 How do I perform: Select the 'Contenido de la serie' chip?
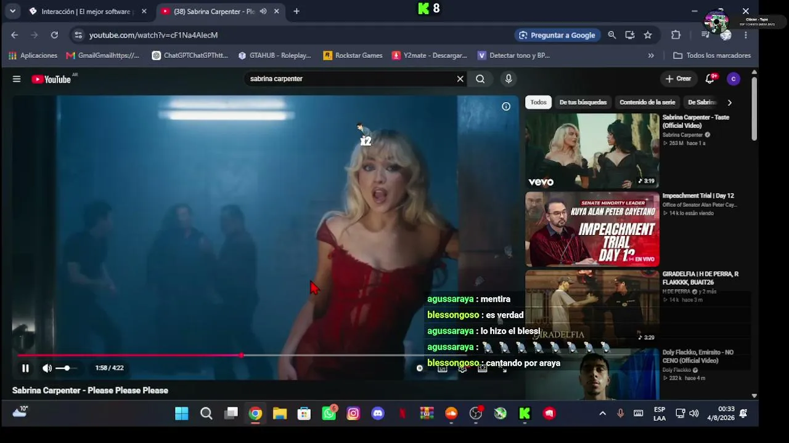pos(647,102)
